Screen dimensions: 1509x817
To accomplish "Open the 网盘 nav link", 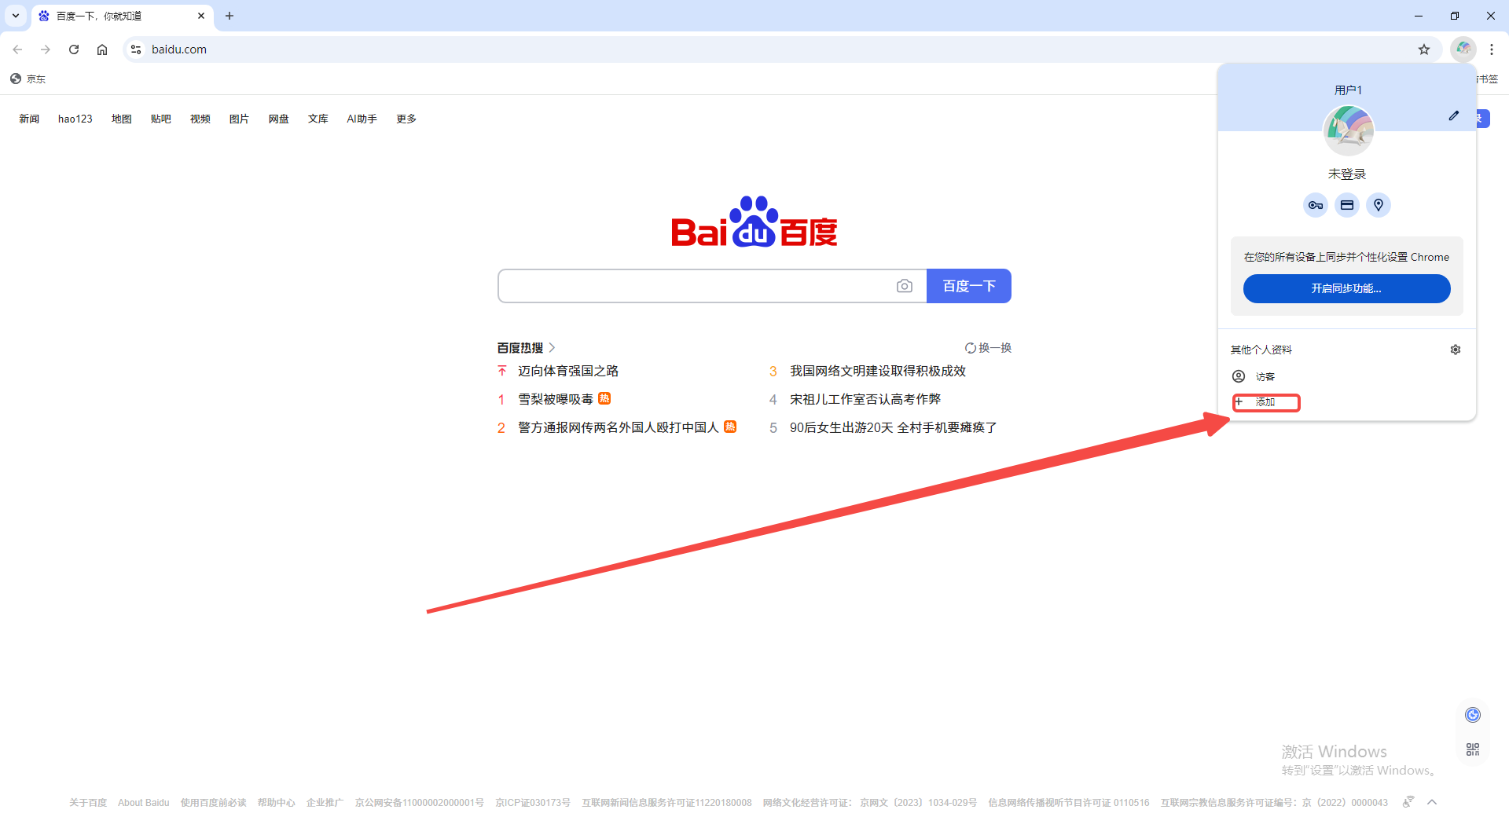I will point(279,119).
